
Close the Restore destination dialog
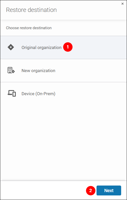[122, 4]
